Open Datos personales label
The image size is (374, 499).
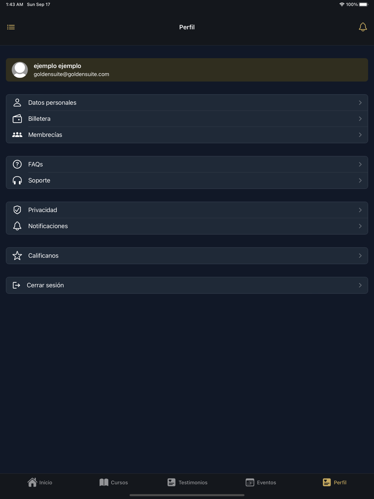[x=52, y=102]
